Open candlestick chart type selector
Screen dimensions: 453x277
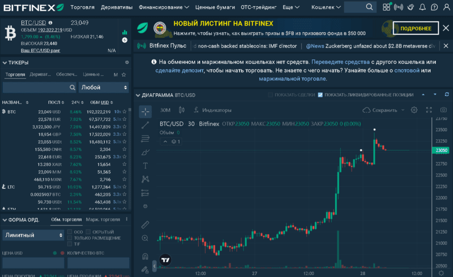pos(181,110)
